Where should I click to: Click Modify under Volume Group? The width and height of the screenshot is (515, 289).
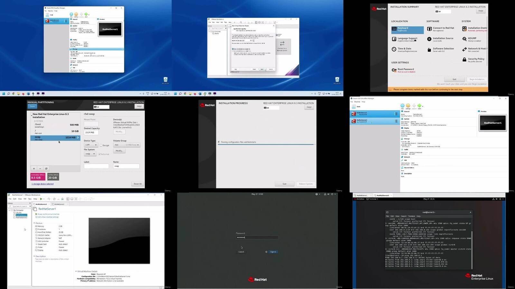[x=119, y=151]
